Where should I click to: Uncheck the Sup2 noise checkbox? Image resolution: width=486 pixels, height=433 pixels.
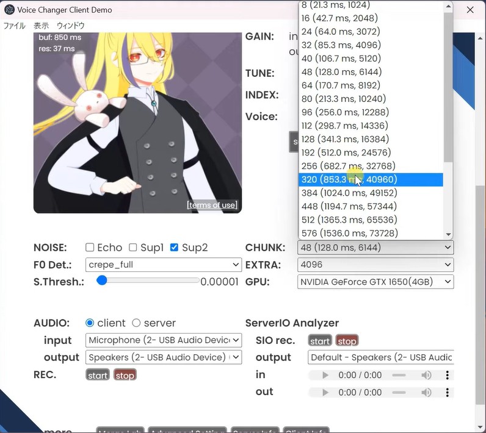(174, 248)
